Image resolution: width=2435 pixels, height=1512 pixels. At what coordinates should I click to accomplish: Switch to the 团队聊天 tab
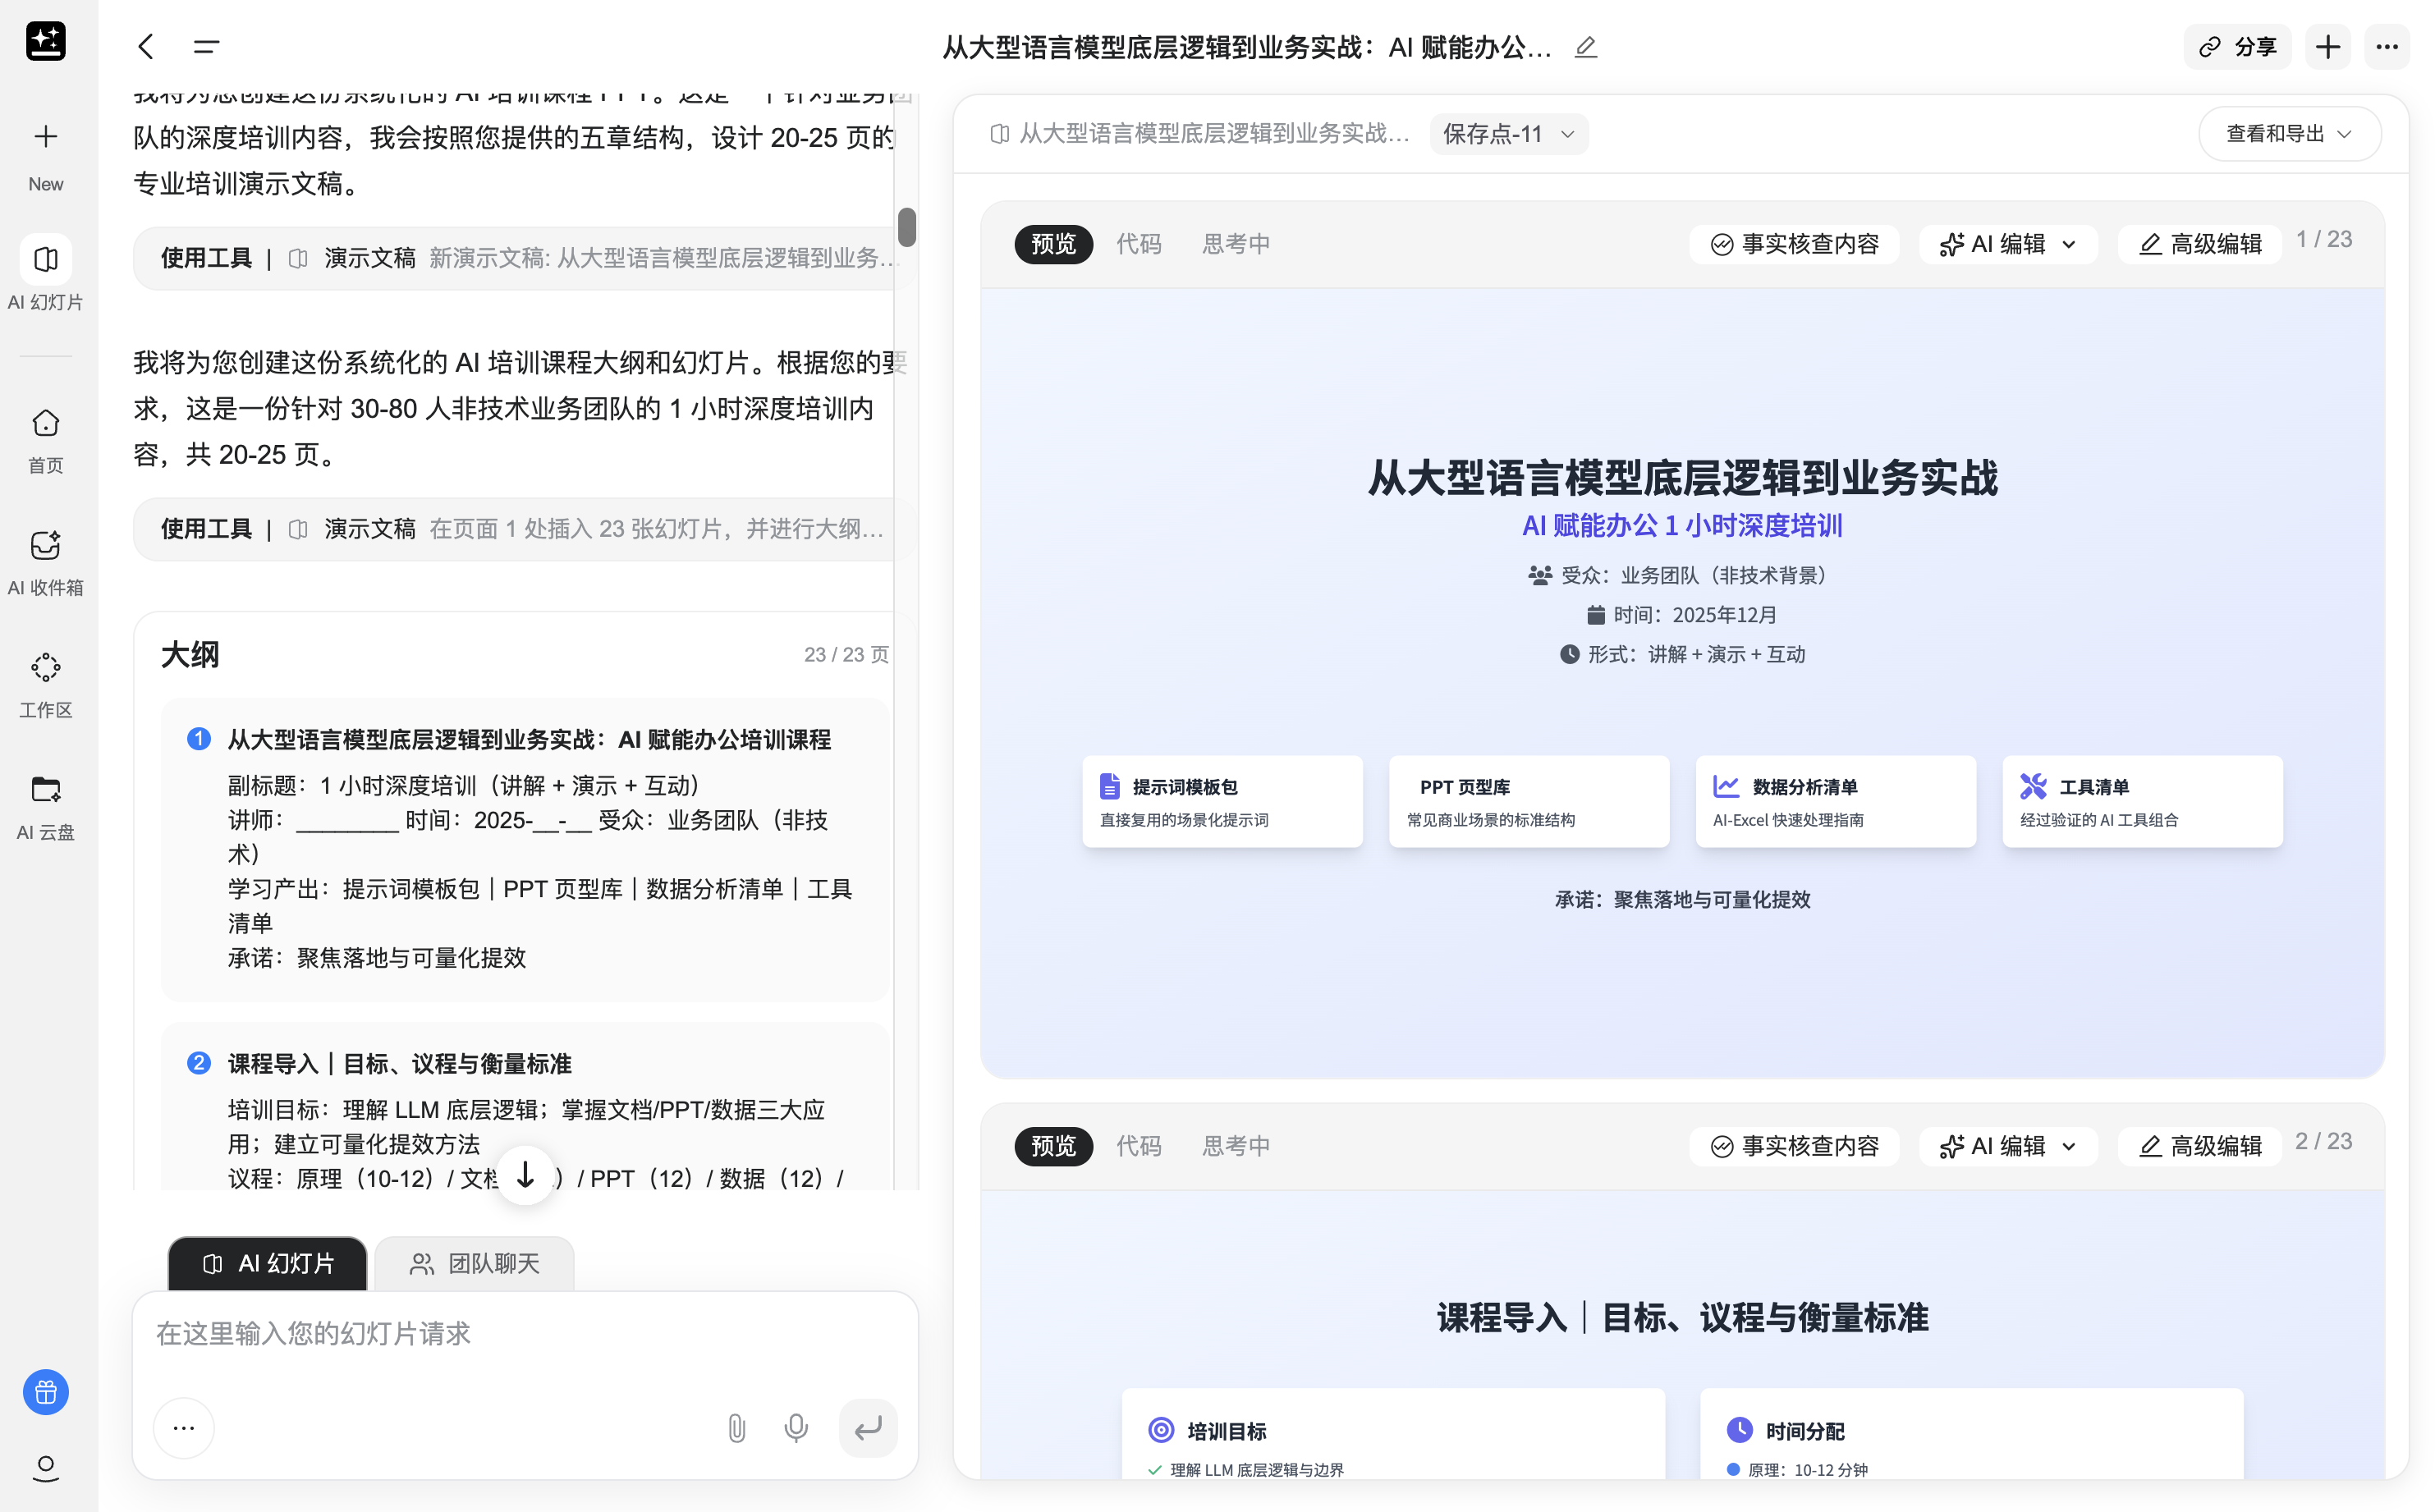[475, 1263]
